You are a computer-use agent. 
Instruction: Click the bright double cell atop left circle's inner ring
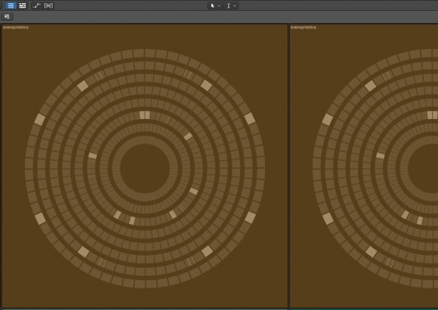click(x=145, y=115)
